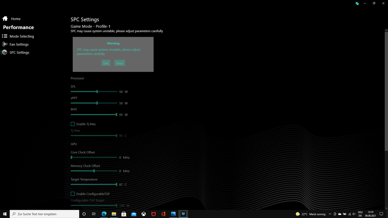Adjust the fPPT power slider
The image size is (388, 218).
point(94,114)
